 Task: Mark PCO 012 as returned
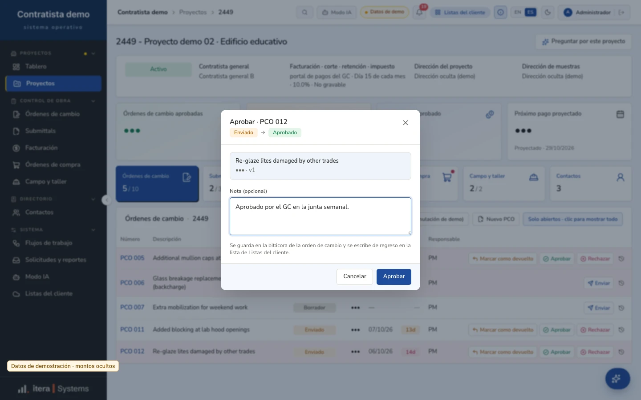[503, 352]
